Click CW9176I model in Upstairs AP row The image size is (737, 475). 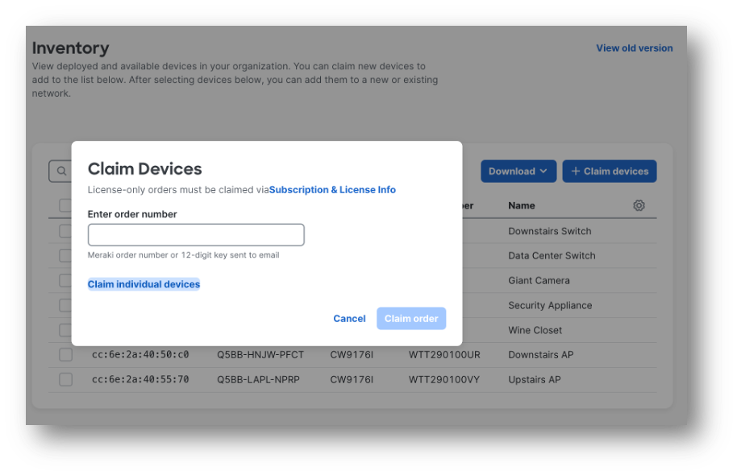click(x=352, y=379)
